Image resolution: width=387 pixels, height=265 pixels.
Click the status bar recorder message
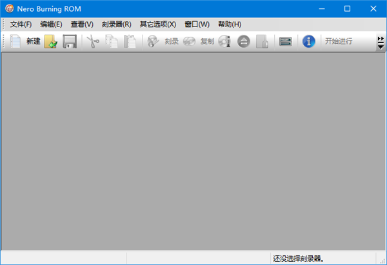coord(299,258)
